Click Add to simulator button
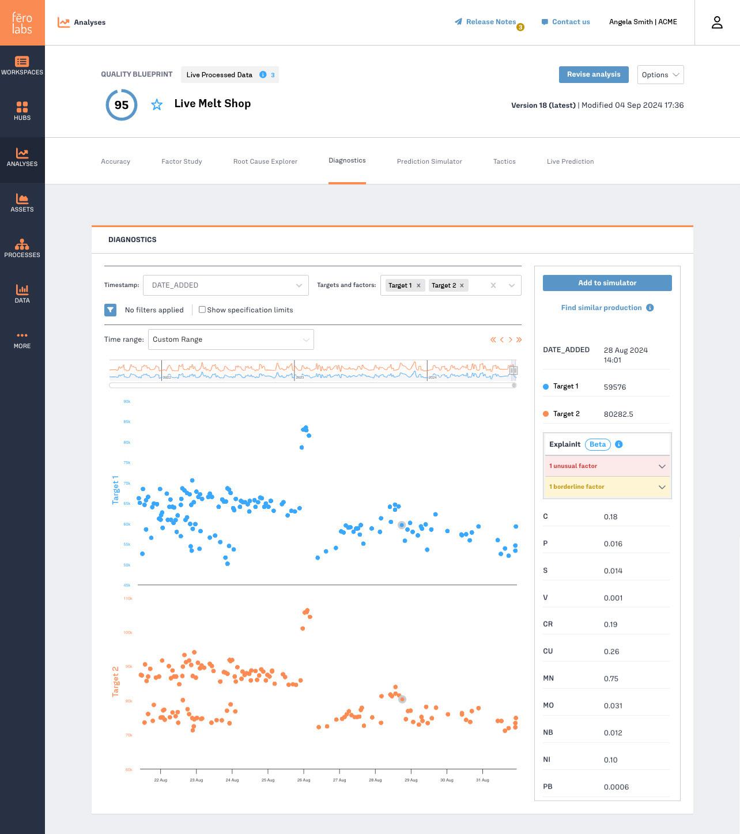This screenshot has width=740, height=834. coord(607,283)
